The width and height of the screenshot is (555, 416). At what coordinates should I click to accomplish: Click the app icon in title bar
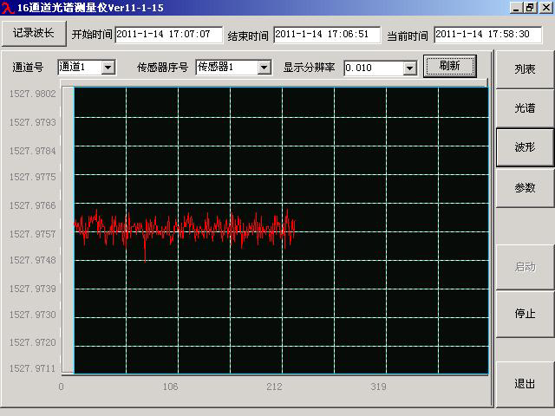pyautogui.click(x=8, y=8)
